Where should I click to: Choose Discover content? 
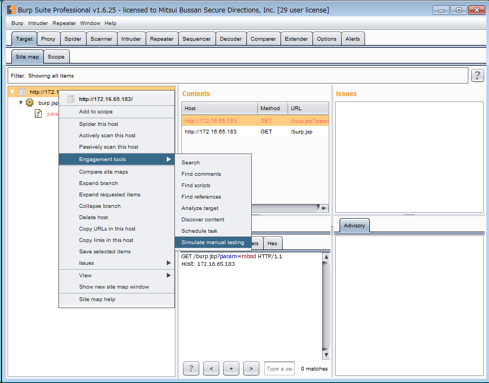[x=213, y=220]
